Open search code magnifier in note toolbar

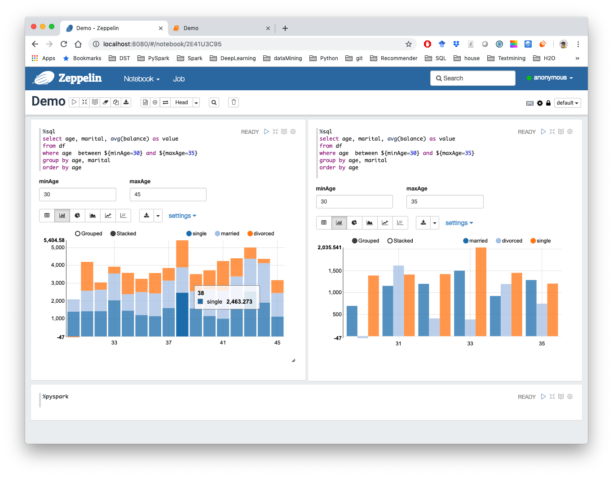click(214, 102)
